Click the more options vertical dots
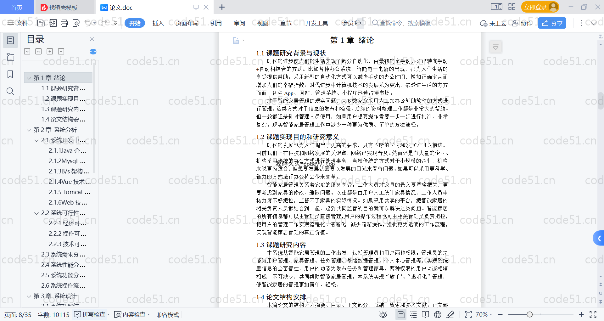Screen dimensions: 604x321 click(581, 23)
